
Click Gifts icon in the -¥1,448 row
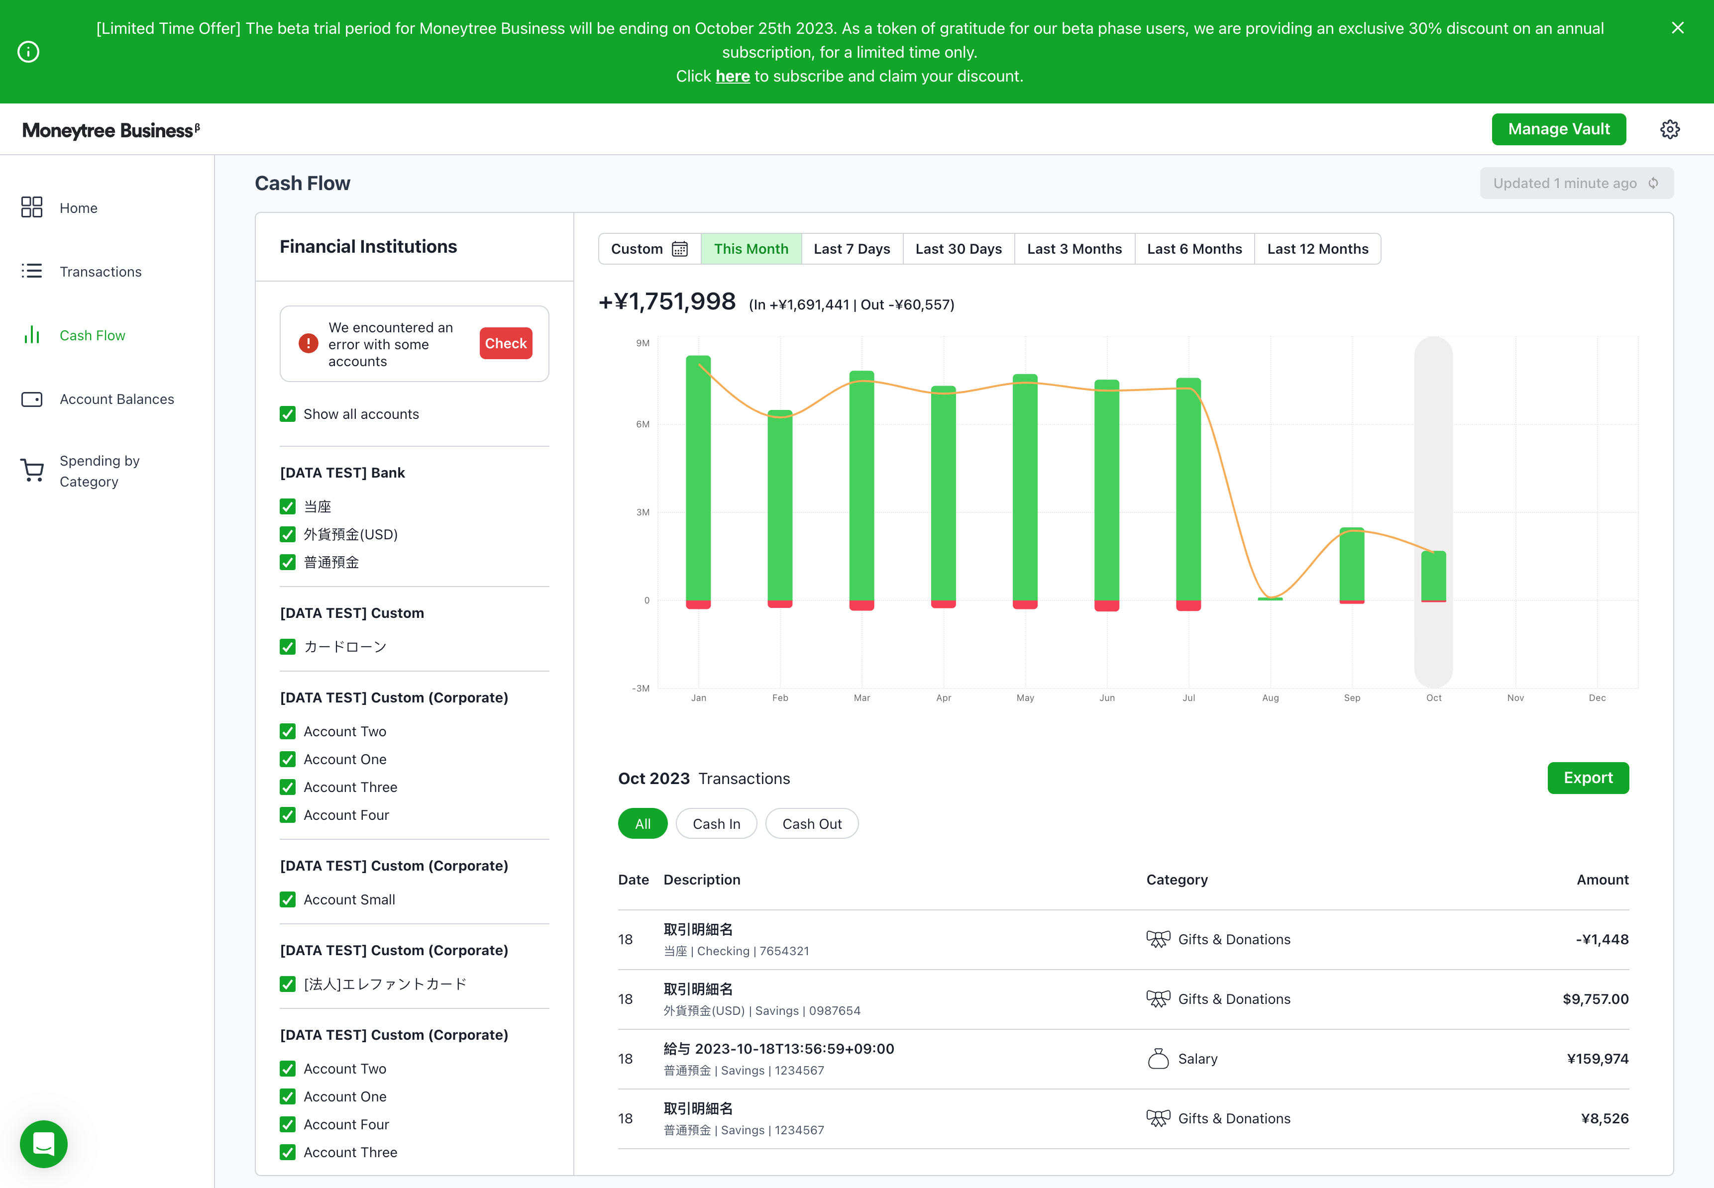[x=1158, y=939]
